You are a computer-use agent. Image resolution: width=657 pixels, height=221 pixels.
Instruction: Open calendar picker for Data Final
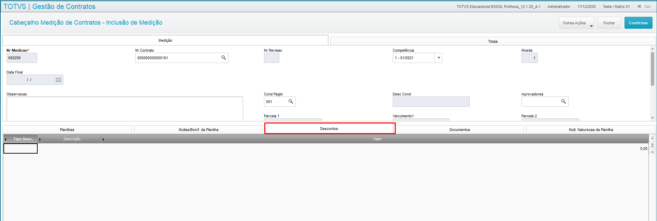pos(59,80)
